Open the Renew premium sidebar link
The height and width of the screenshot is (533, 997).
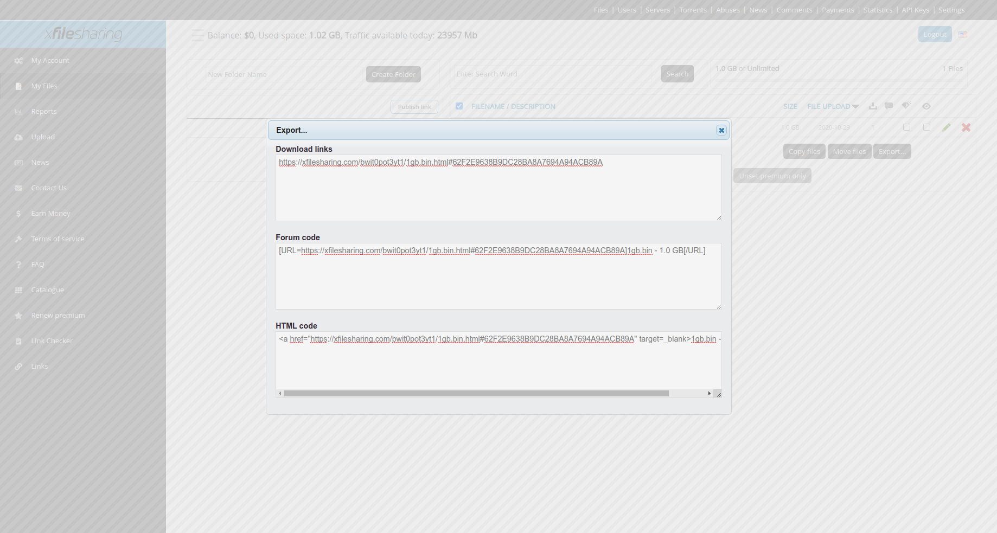click(x=58, y=316)
